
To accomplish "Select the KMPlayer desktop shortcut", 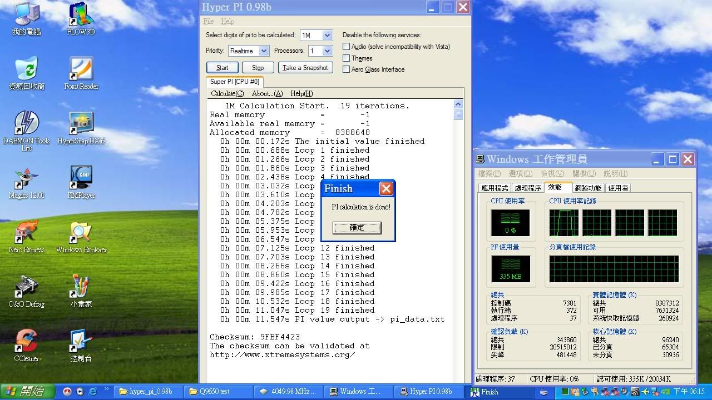I will tap(81, 182).
